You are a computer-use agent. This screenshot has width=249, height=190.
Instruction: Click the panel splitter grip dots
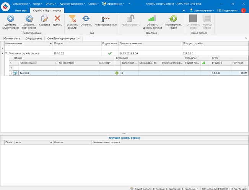pyautogui.click(x=124, y=134)
